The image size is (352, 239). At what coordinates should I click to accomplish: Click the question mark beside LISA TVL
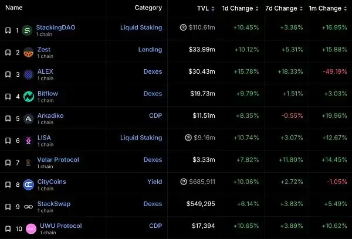tap(188, 138)
